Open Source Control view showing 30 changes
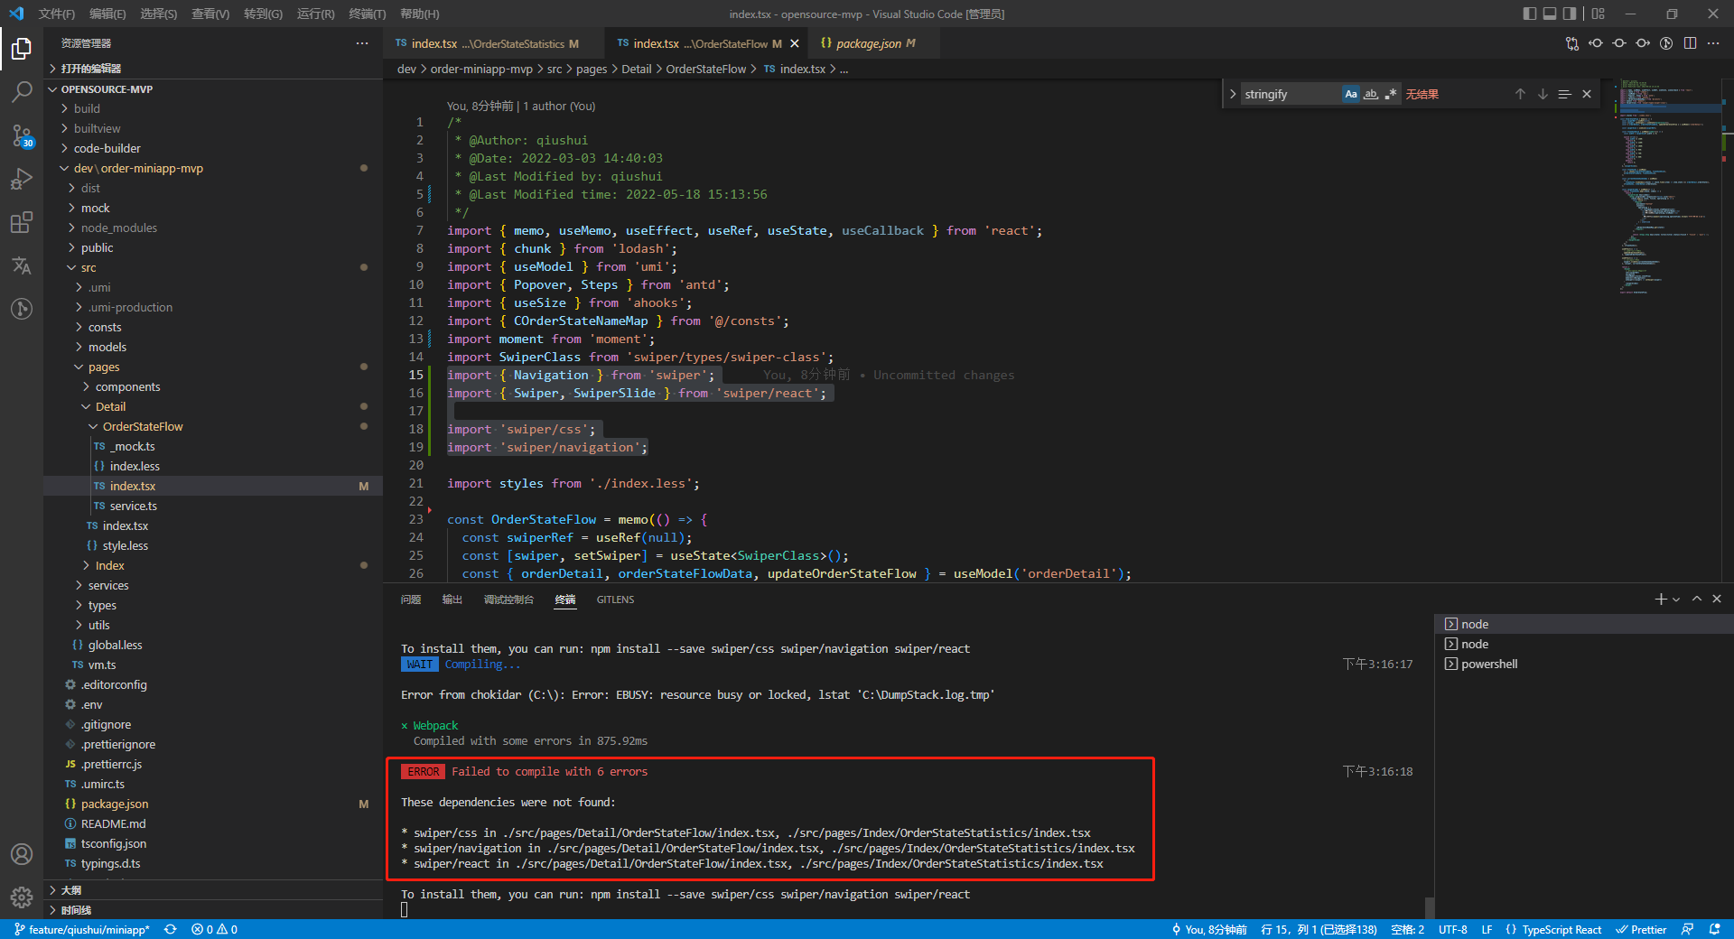The height and width of the screenshot is (939, 1734). pyautogui.click(x=22, y=135)
